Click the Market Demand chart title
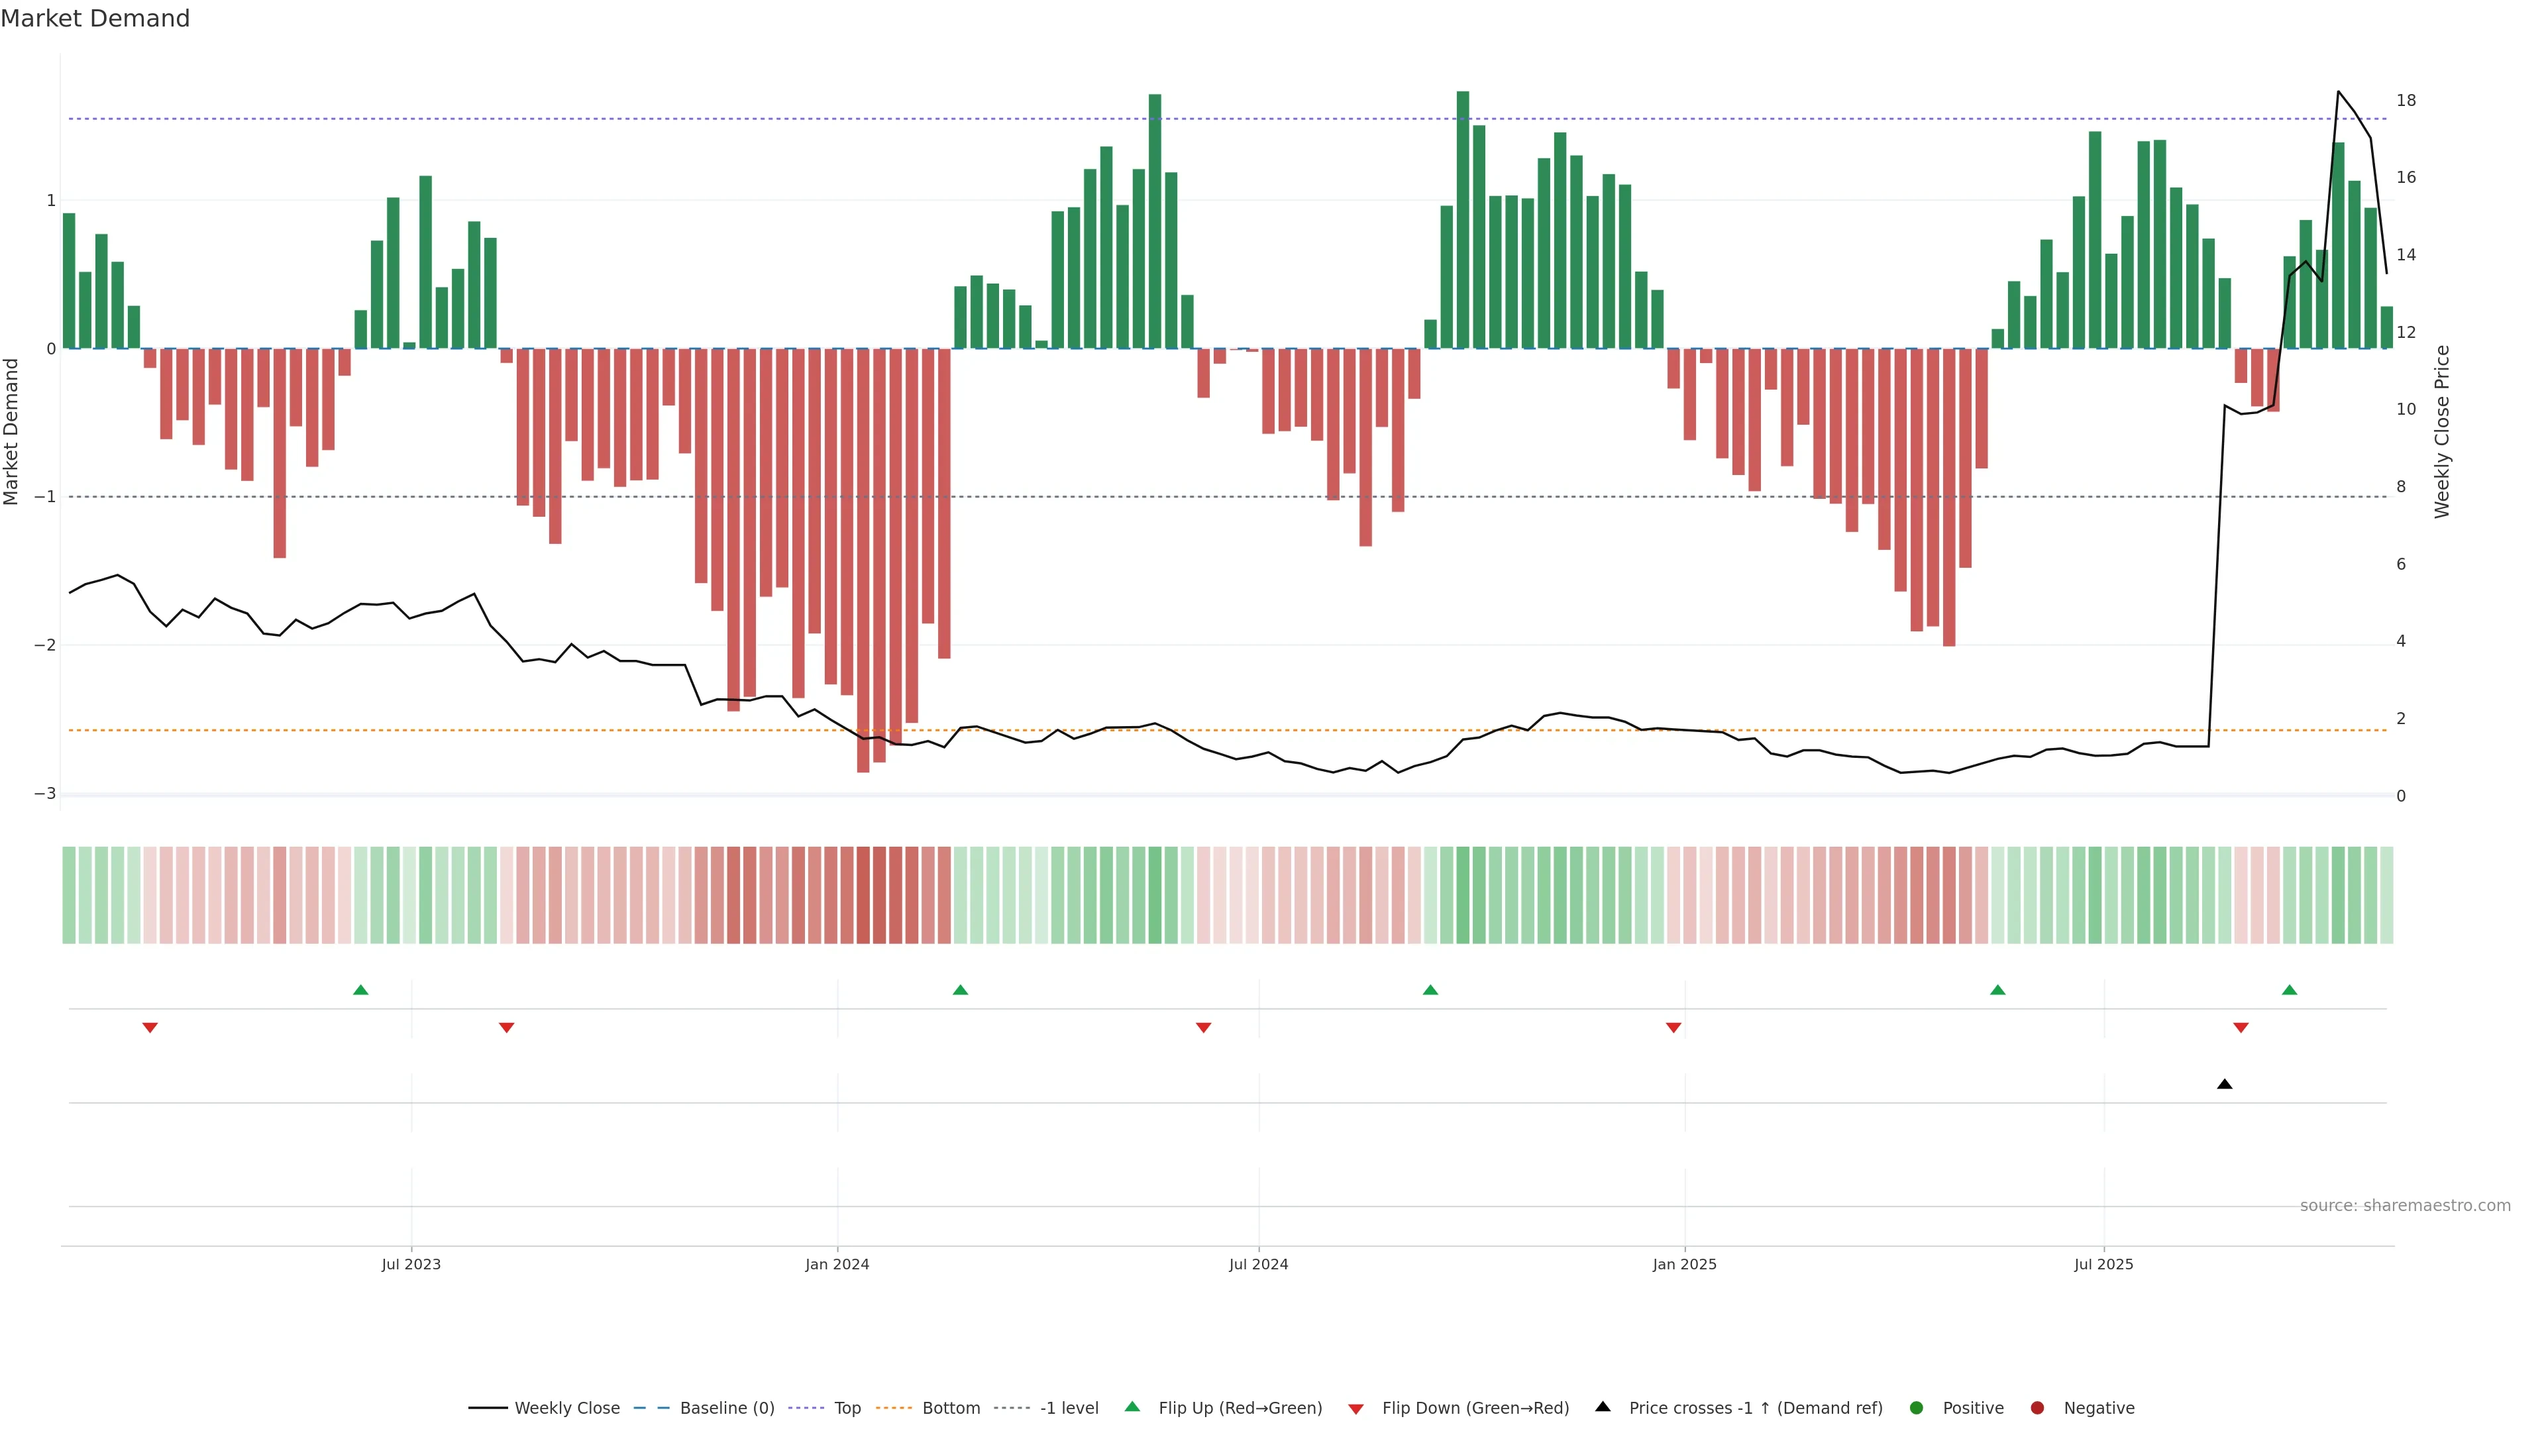This screenshot has height=1431, width=2544. [95, 19]
